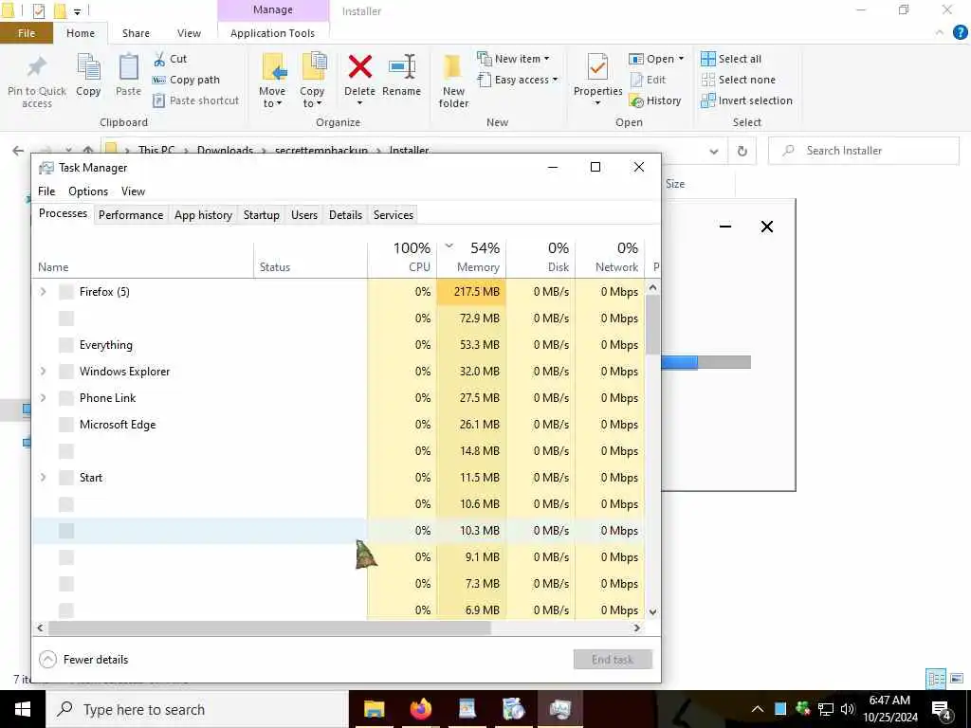Open the Properties checkmark icon
Screen dimensions: 971x728
coord(597,67)
